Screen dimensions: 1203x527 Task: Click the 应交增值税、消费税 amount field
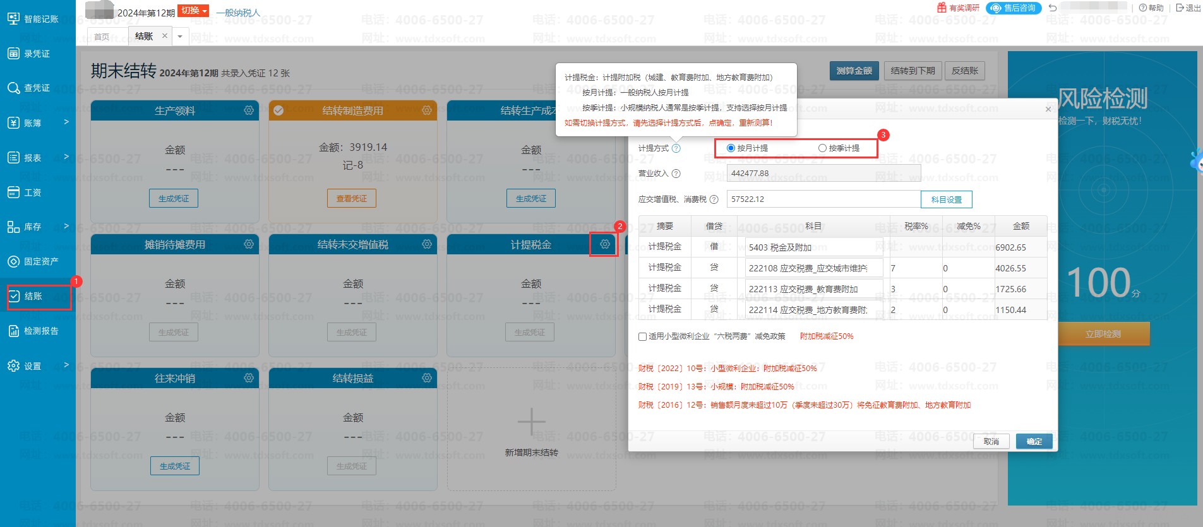[x=823, y=199]
